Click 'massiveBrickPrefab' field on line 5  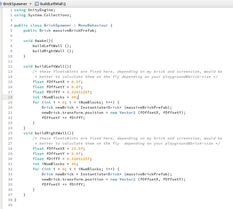click(x=73, y=31)
